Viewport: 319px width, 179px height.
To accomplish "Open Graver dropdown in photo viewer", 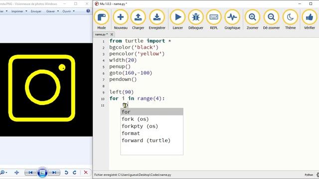I will click(52, 11).
